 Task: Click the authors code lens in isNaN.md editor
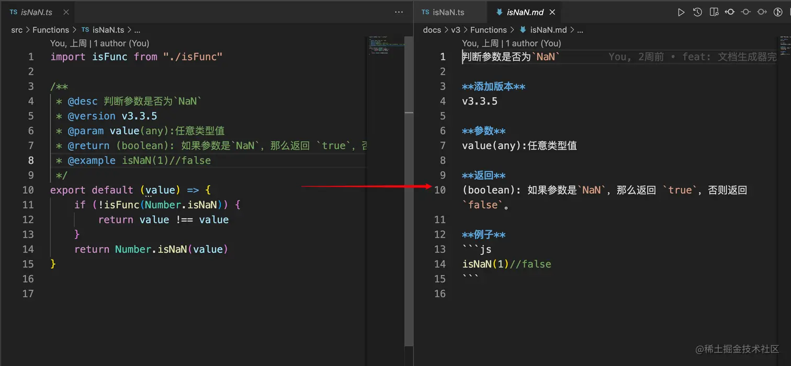point(512,43)
